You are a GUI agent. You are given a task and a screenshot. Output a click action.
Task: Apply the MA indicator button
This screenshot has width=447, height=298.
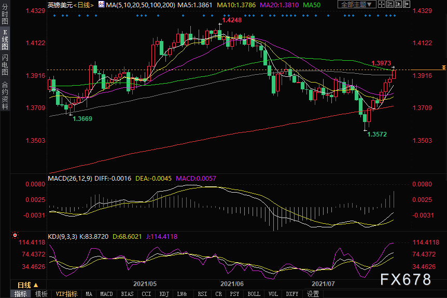(x=89, y=294)
